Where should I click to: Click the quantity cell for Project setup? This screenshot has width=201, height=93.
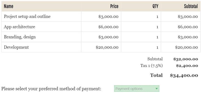click(x=141, y=16)
